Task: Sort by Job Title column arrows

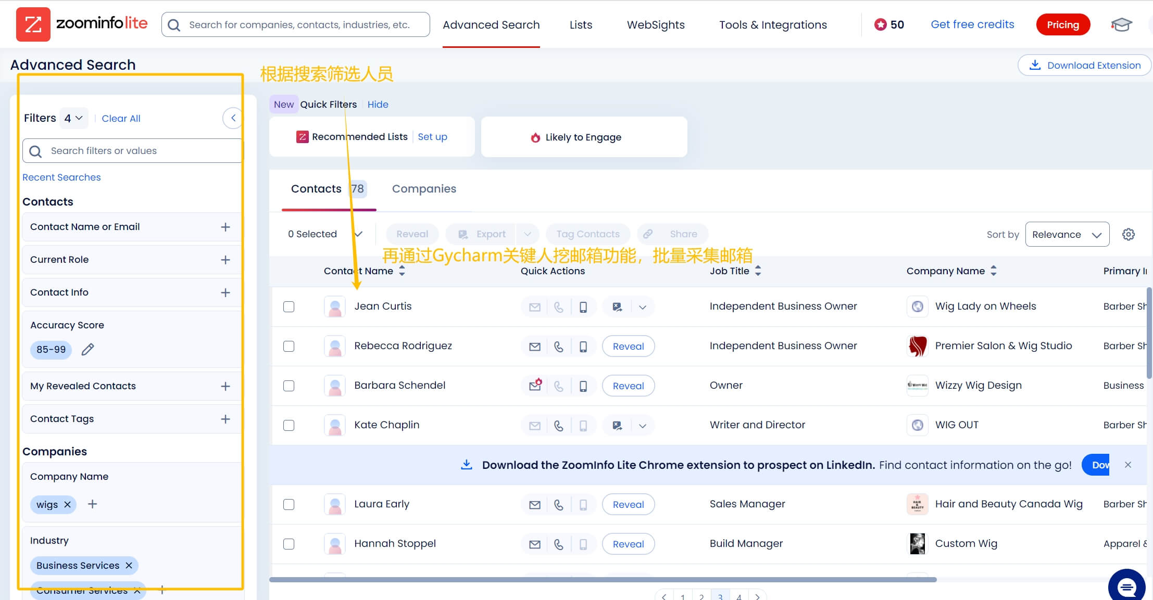Action: pos(758,271)
